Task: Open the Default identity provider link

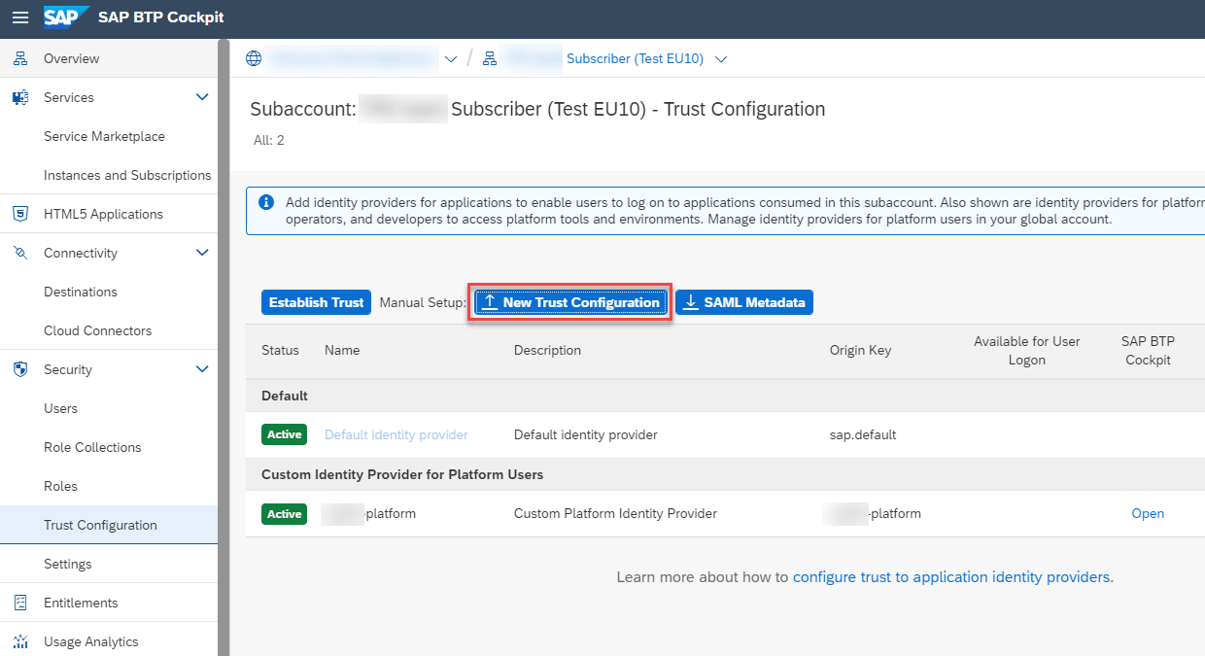Action: coord(396,434)
